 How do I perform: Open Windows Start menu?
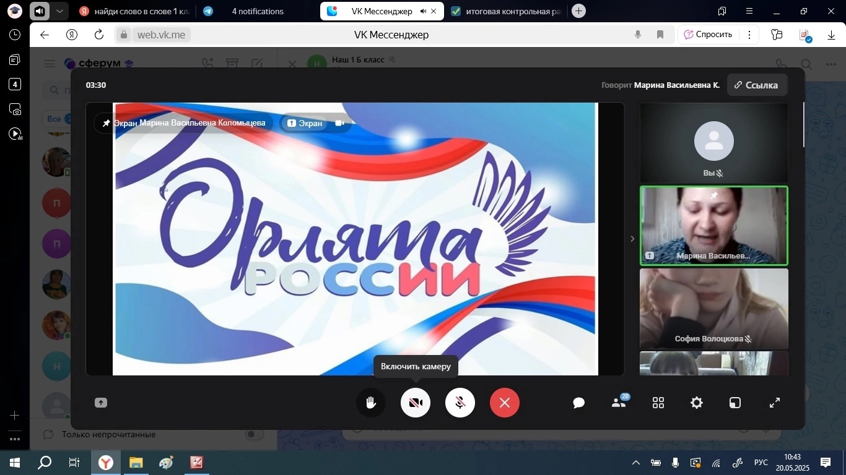pyautogui.click(x=15, y=463)
